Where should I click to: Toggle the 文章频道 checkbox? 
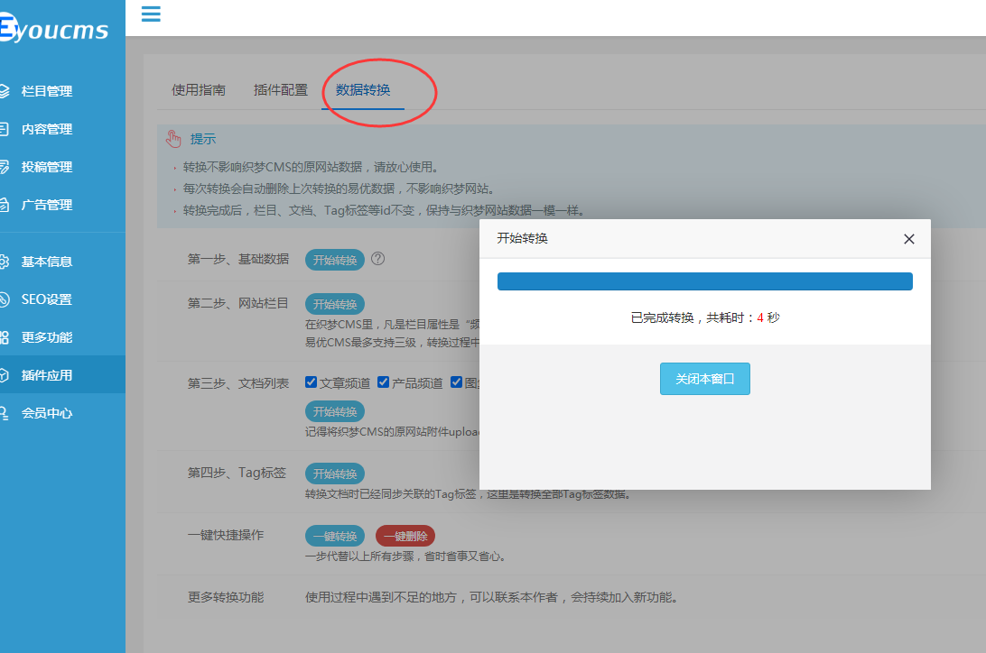tap(312, 382)
